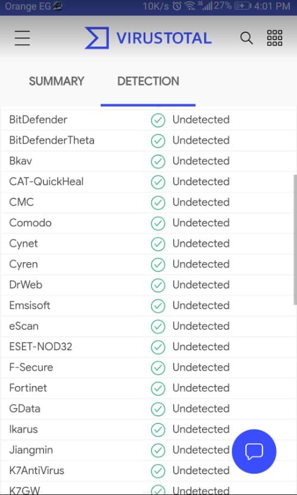Tap the checkmark icon for DrWeb
297x495 pixels.
click(x=158, y=285)
